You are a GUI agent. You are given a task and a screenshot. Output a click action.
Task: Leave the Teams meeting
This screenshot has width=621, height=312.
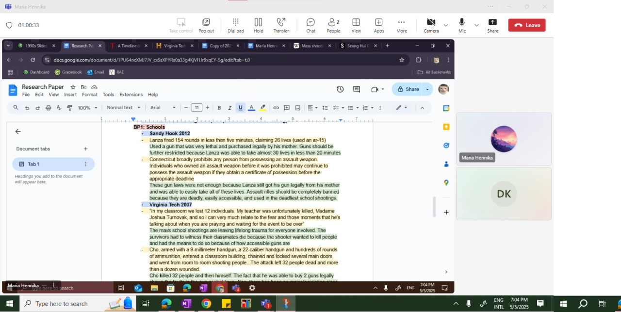click(x=527, y=25)
